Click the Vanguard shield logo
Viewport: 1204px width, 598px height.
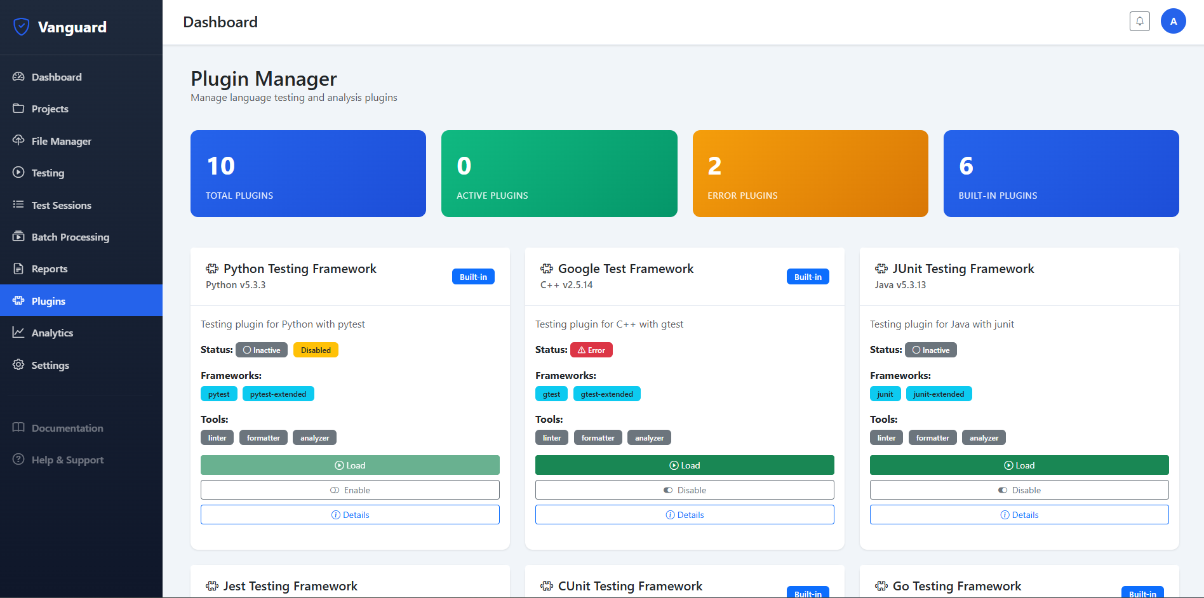tap(22, 27)
